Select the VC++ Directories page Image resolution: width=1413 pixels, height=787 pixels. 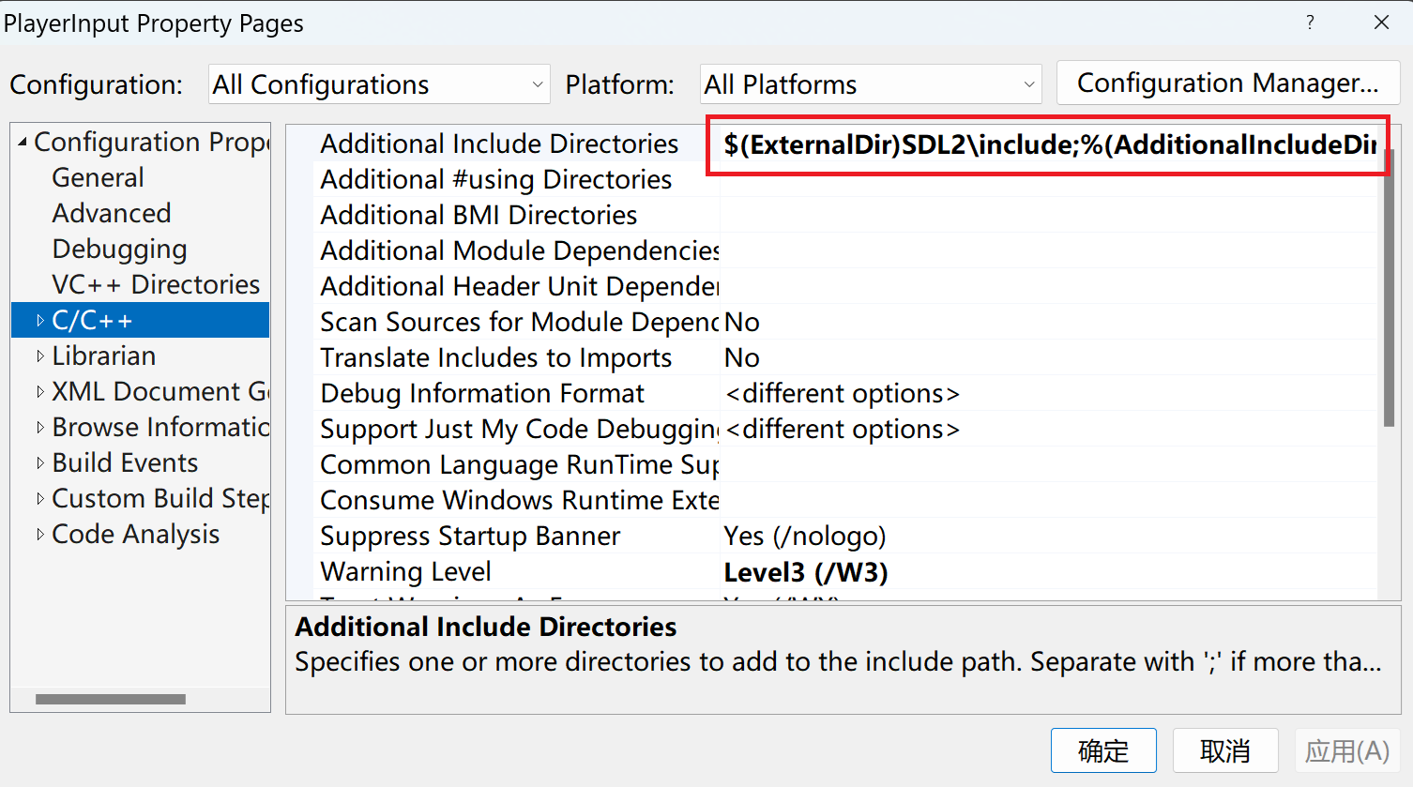(x=156, y=284)
